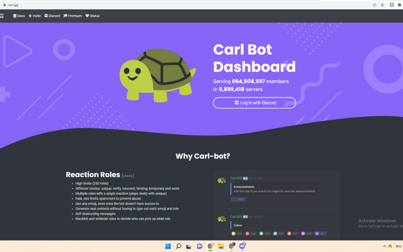Bookmark this page with the star icon

(x=382, y=5)
